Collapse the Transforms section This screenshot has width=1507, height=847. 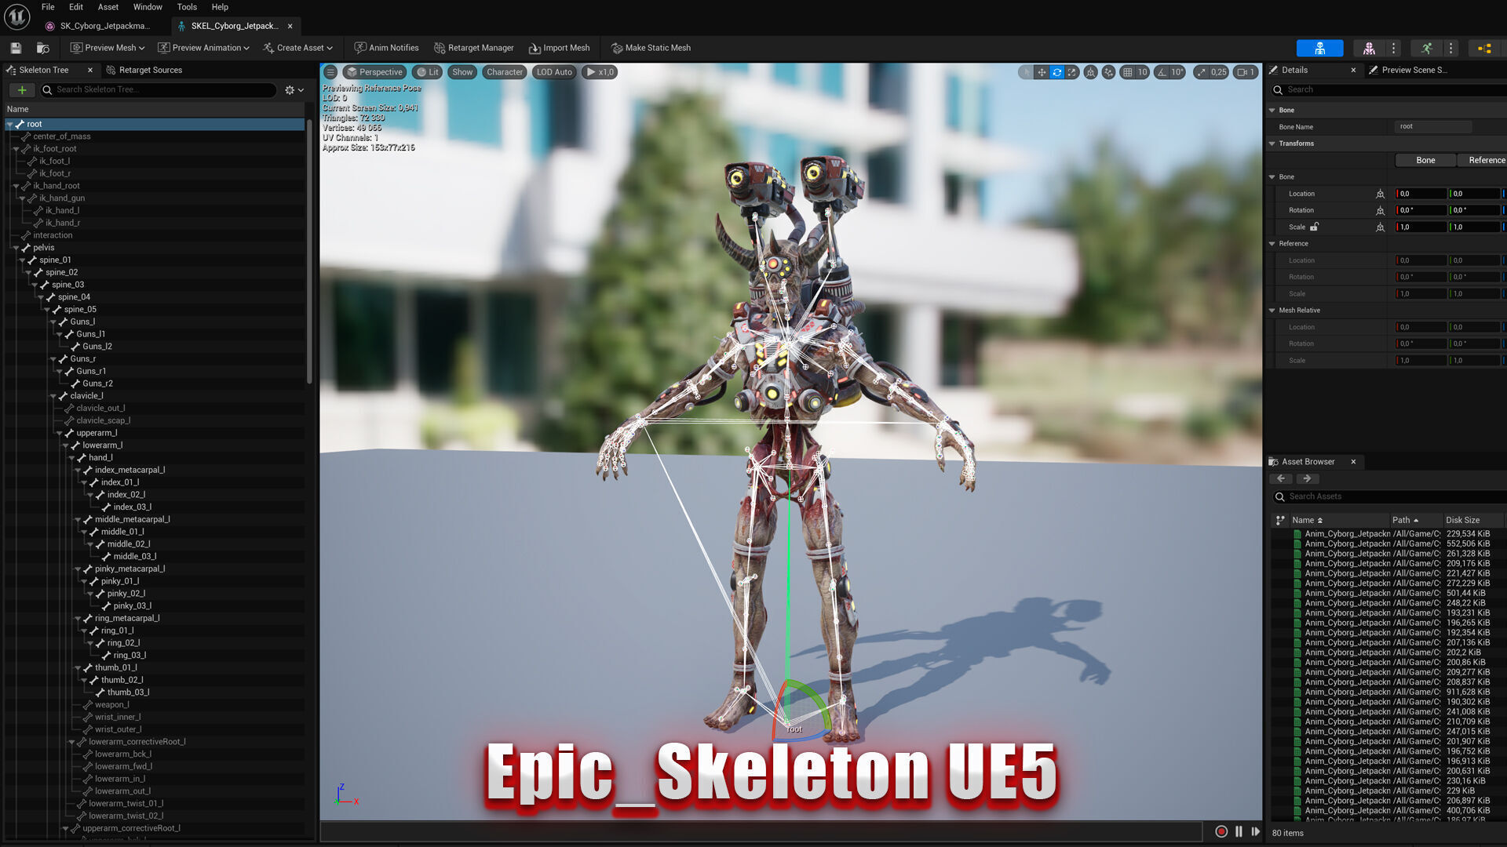tap(1272, 144)
